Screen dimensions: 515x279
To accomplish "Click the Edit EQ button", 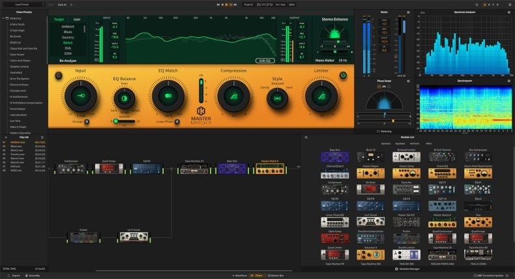I will [264, 60].
